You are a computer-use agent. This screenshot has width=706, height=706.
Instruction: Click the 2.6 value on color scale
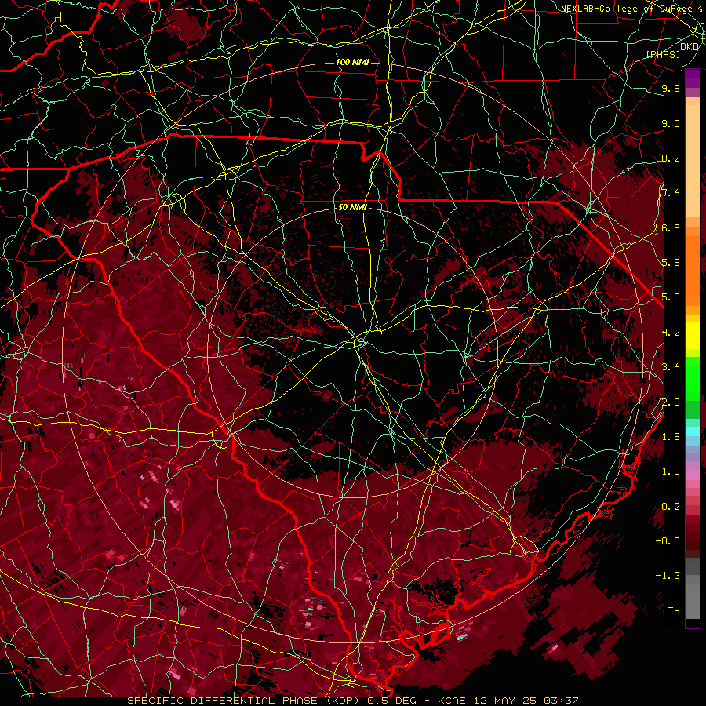[x=671, y=402]
